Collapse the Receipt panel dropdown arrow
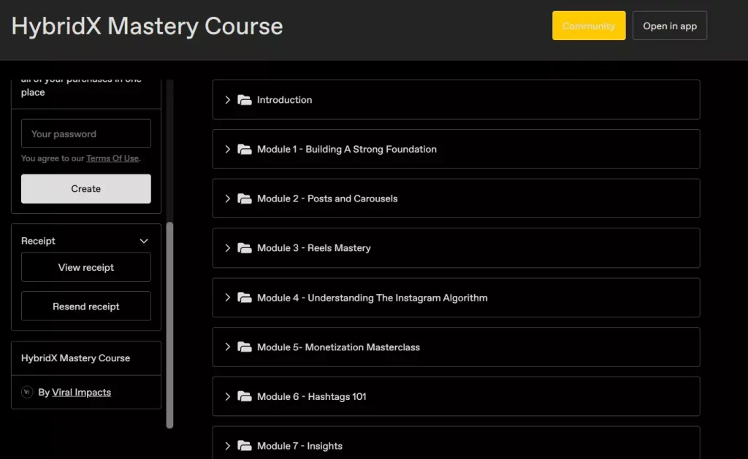The height and width of the screenshot is (459, 748). [144, 241]
